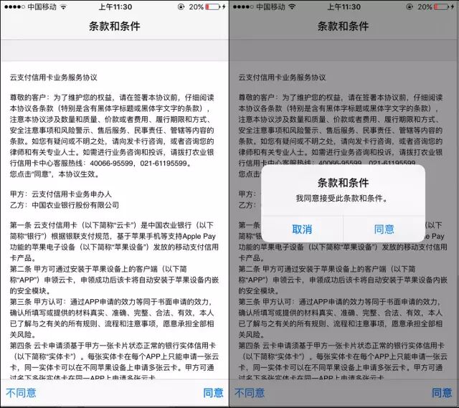459x408 pixels.
Task: Tap the right screen's 20% battery percentage
Action: pos(425,6)
